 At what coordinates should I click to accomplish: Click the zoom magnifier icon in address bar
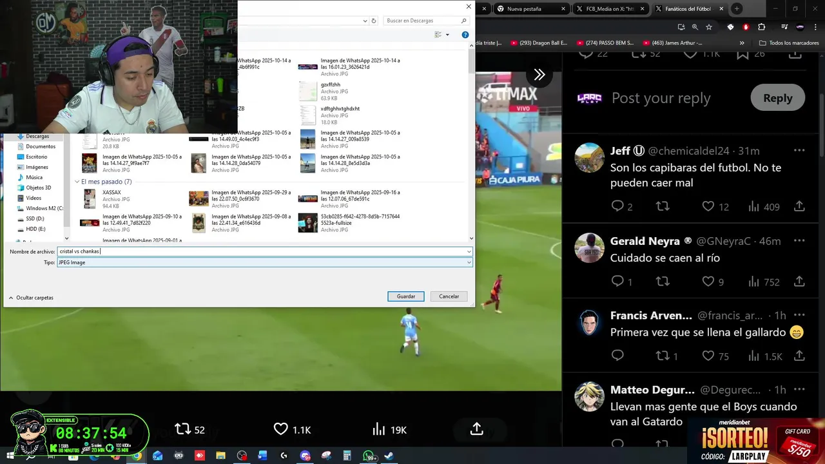695,27
